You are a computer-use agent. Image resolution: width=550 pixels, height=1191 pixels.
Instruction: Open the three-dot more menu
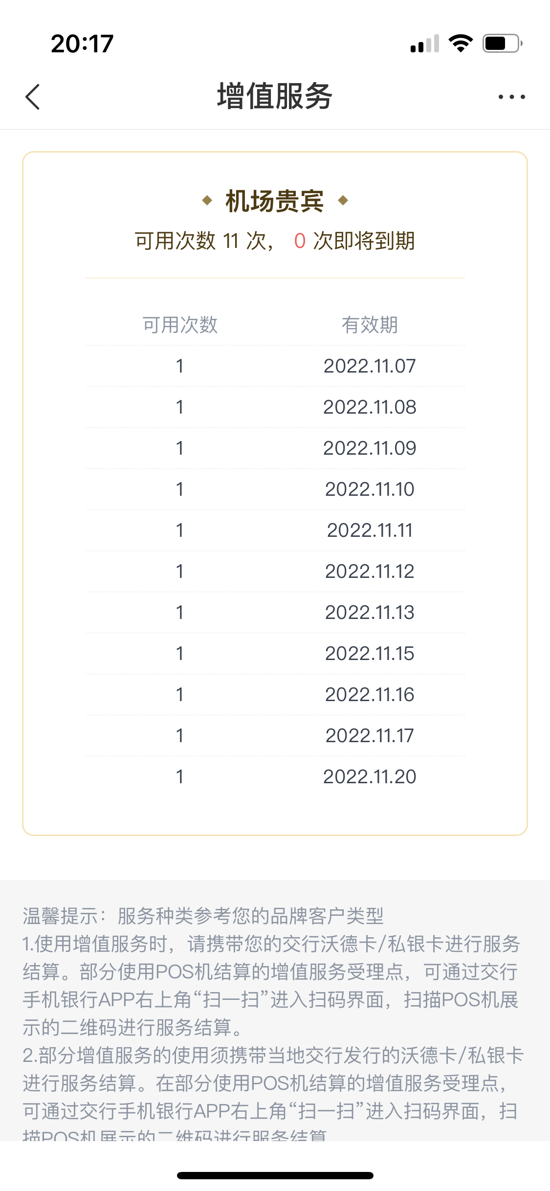511,97
